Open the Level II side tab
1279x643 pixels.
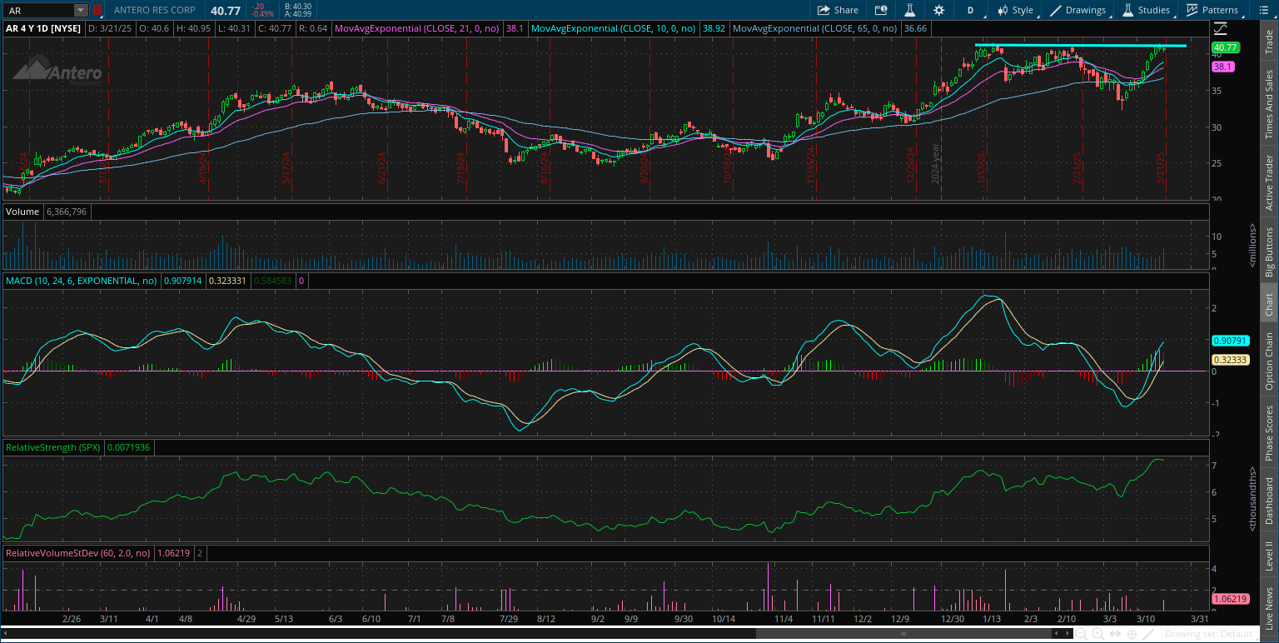[1269, 556]
